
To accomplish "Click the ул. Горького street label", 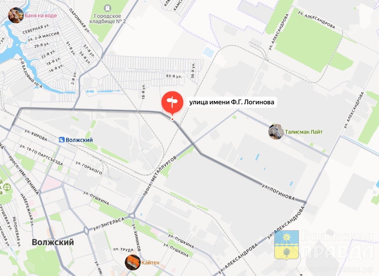I will pos(89,168).
